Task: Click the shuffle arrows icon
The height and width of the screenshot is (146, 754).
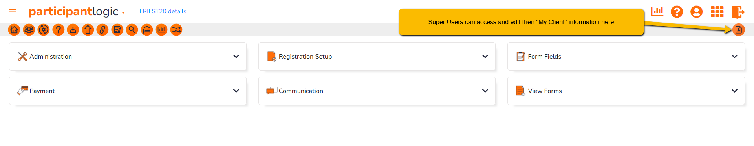Action: click(176, 30)
